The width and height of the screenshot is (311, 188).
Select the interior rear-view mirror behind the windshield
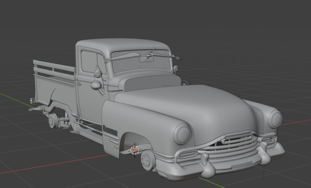147,59
